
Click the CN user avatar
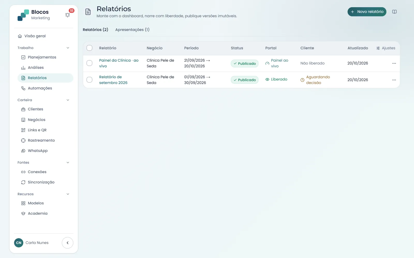click(x=19, y=243)
